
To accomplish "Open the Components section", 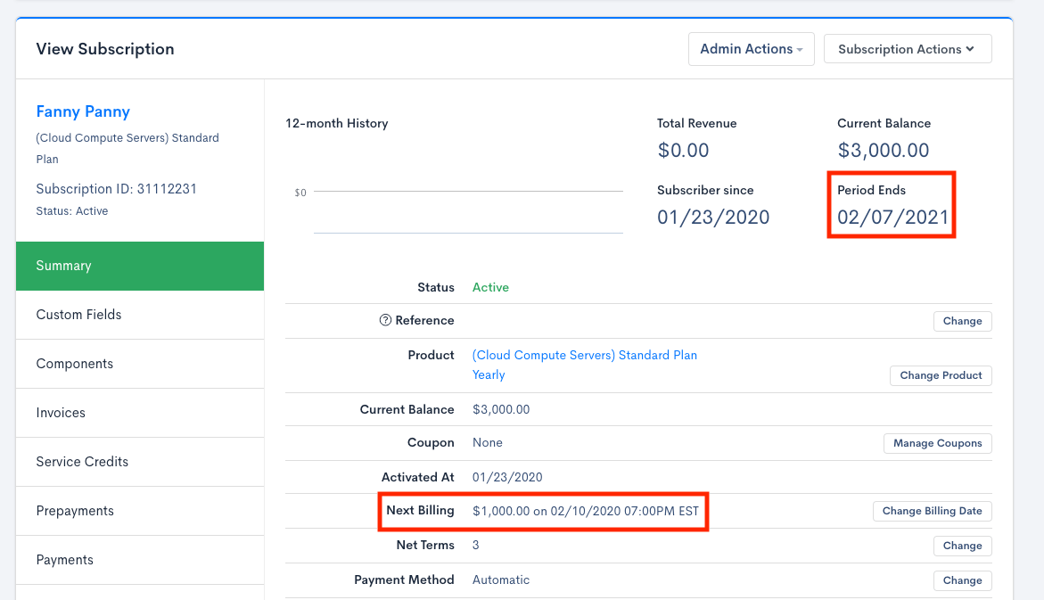I will (140, 364).
